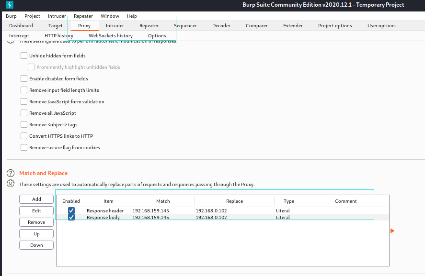Disable the Response header rule checkbox
Screen dimensions: 425x276
tap(71, 210)
